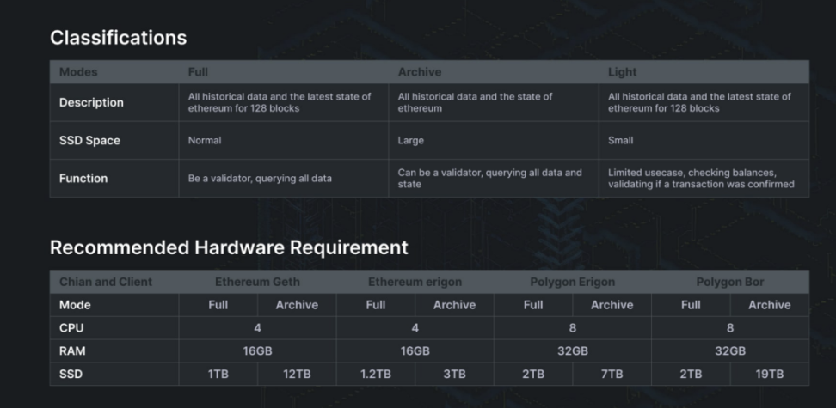
Task: Click the Ethereum Geth column header
Action: 257,282
